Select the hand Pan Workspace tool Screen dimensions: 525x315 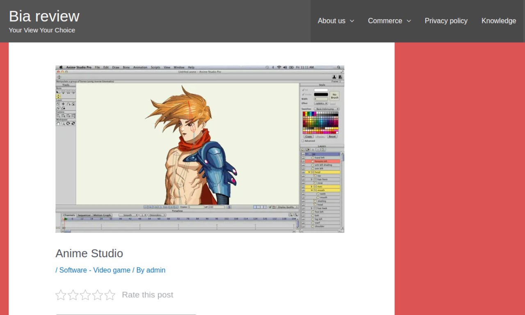(x=58, y=123)
